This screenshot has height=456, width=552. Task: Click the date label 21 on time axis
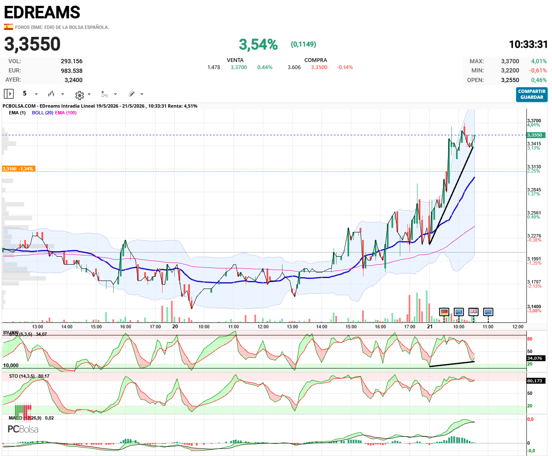pos(430,326)
